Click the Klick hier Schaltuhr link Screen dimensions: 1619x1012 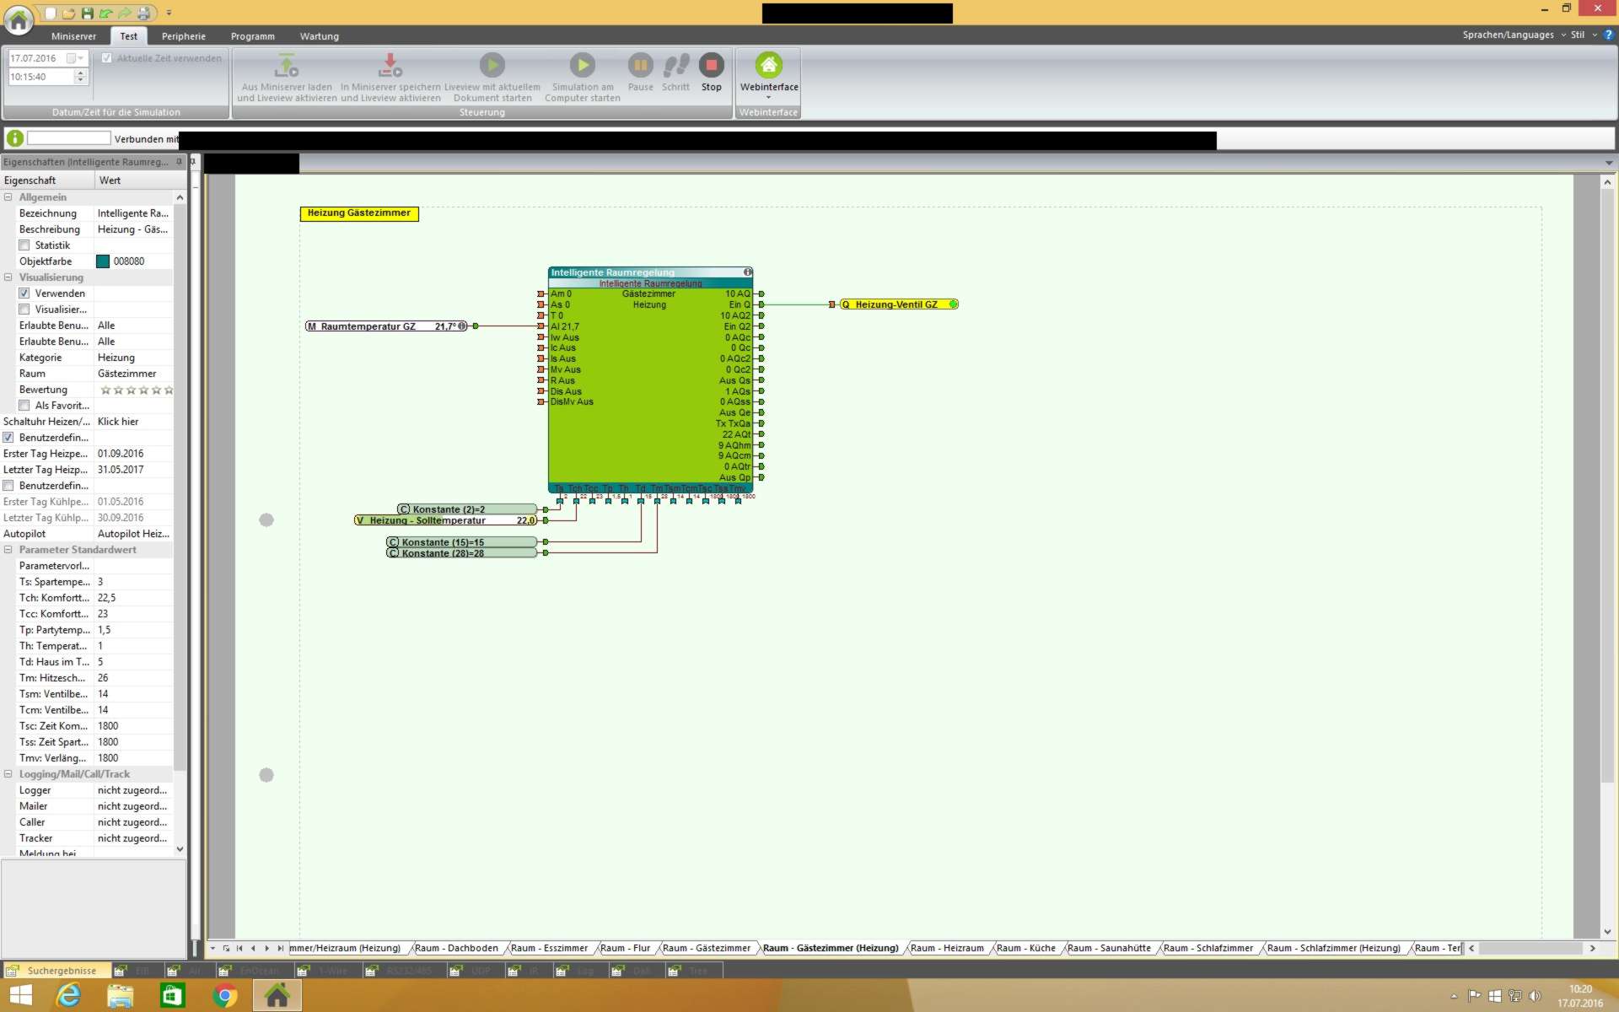coord(118,422)
